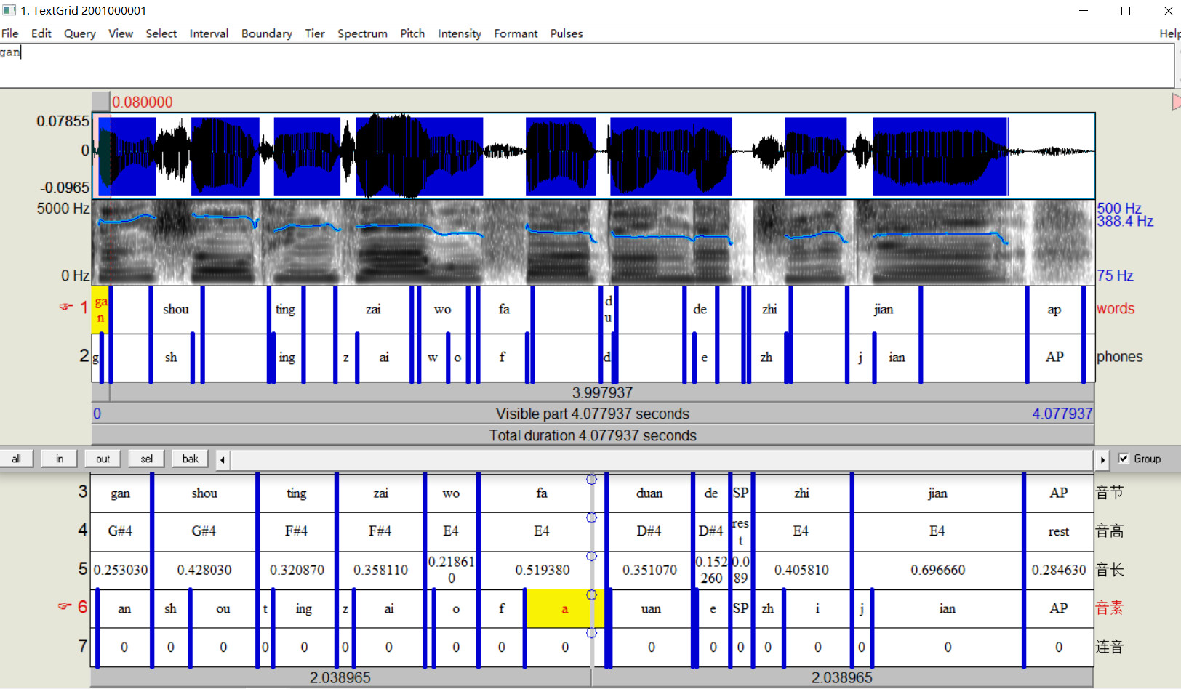Select 'shou' interval in words tier
Screen dimensions: 1181x689
pos(176,310)
